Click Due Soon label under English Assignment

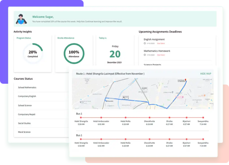pos(161,44)
